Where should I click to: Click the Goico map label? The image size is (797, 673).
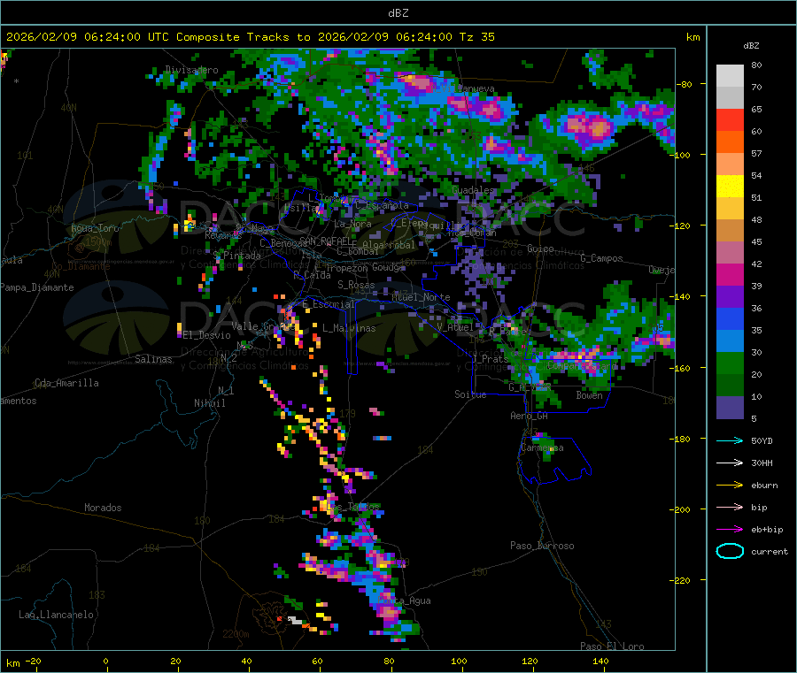(x=540, y=249)
